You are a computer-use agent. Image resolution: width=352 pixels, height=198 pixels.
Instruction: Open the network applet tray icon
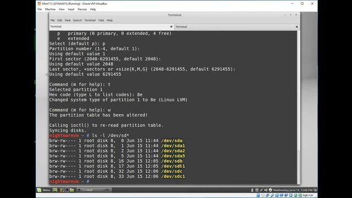point(261,190)
